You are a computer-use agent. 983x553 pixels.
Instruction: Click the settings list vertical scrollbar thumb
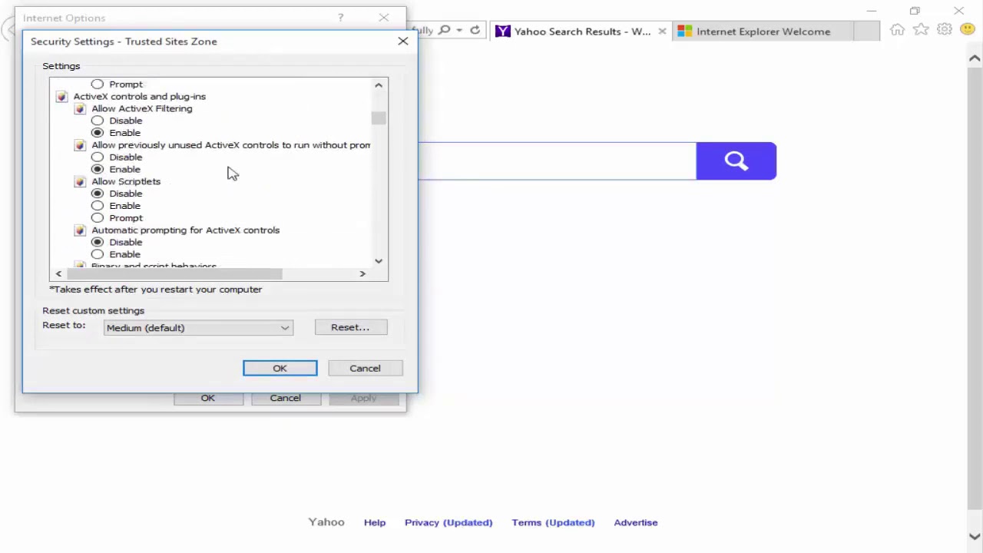[379, 118]
